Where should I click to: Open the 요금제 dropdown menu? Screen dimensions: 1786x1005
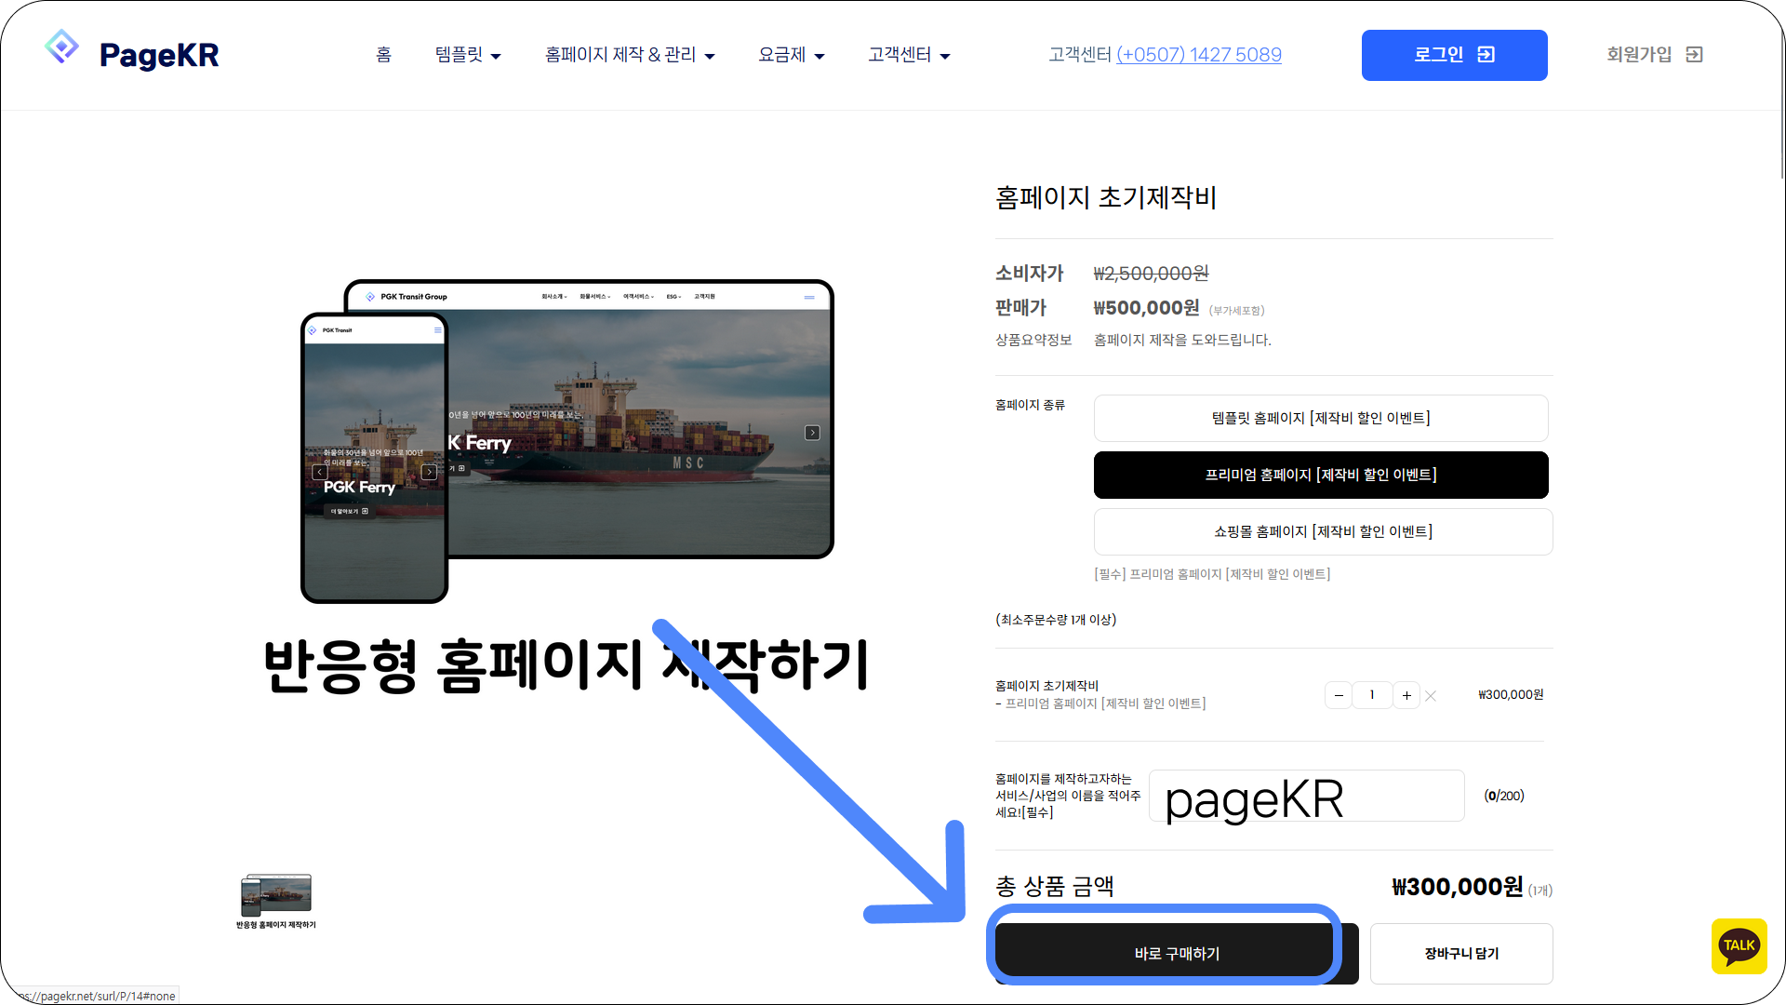click(791, 55)
